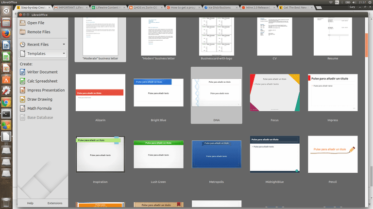Click the Math Formula label
Viewport: 373px width, 209px height.
coord(39,108)
